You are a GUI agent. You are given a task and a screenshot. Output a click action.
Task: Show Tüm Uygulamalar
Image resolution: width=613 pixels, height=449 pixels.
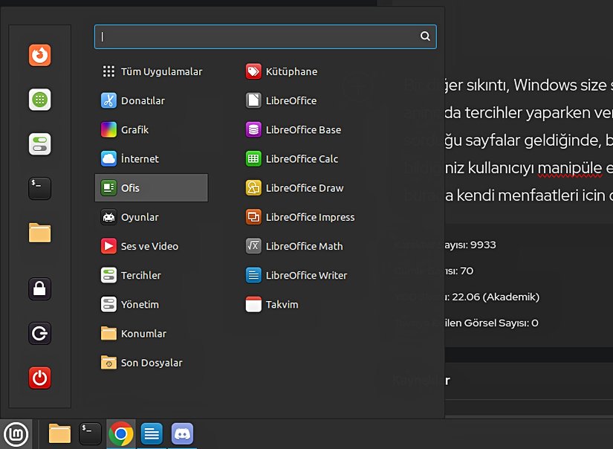pos(162,71)
